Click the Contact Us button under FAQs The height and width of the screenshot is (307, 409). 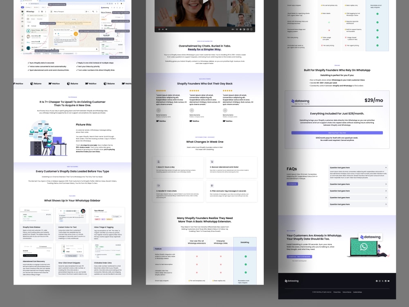292,184
